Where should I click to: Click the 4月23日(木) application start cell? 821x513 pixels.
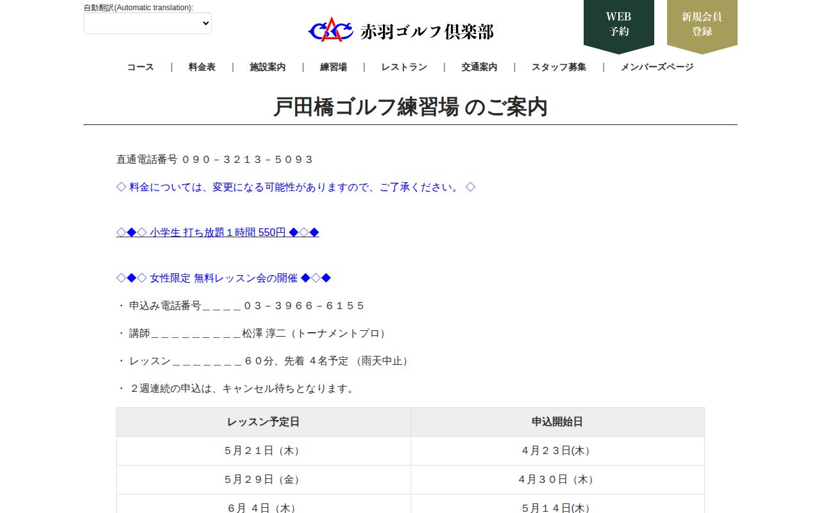[557, 451]
